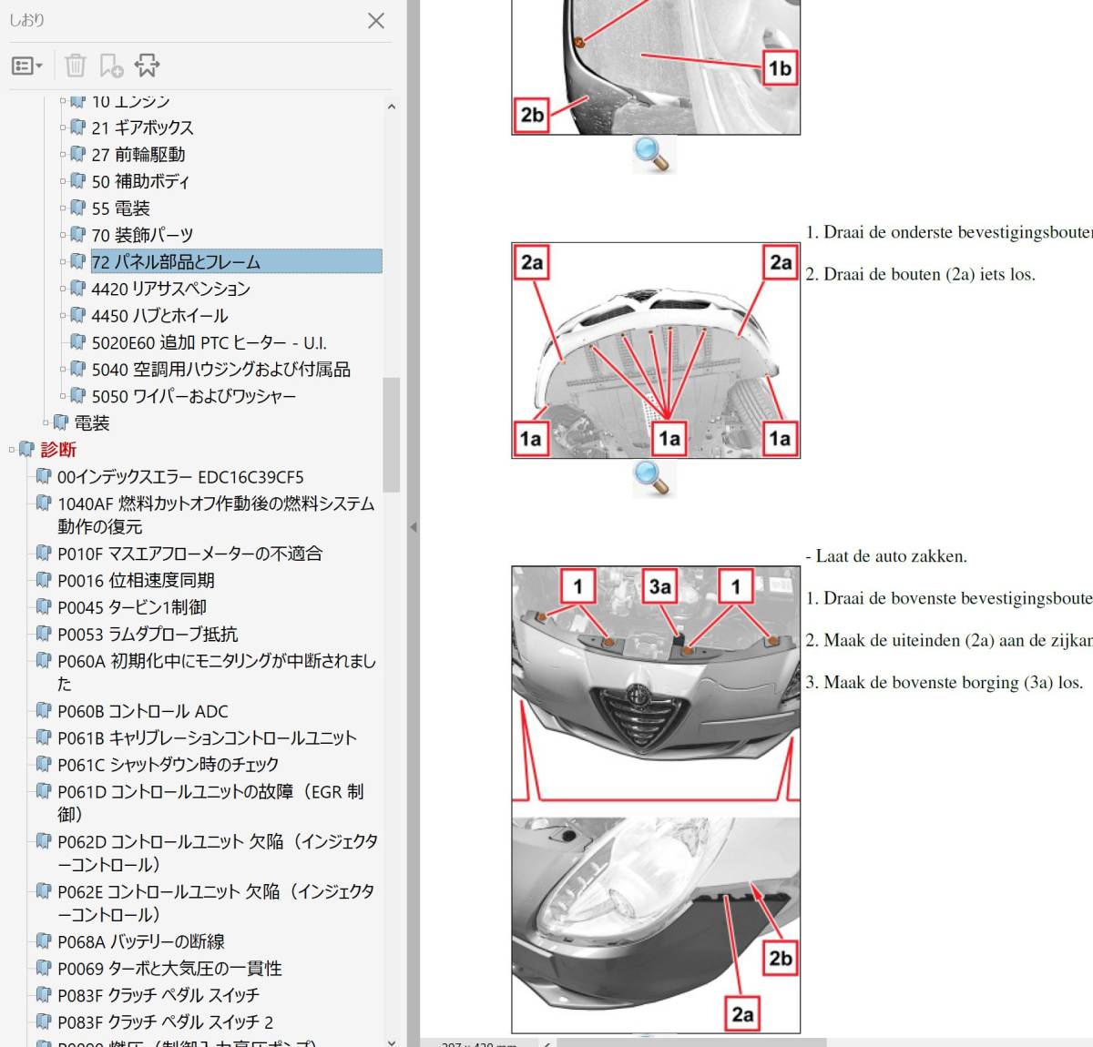Click magnifier icon below the 1b/2b image

[x=651, y=154]
